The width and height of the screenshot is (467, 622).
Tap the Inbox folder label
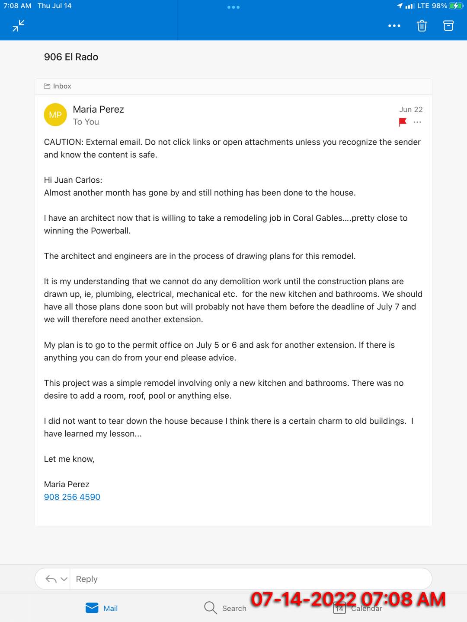tap(58, 86)
